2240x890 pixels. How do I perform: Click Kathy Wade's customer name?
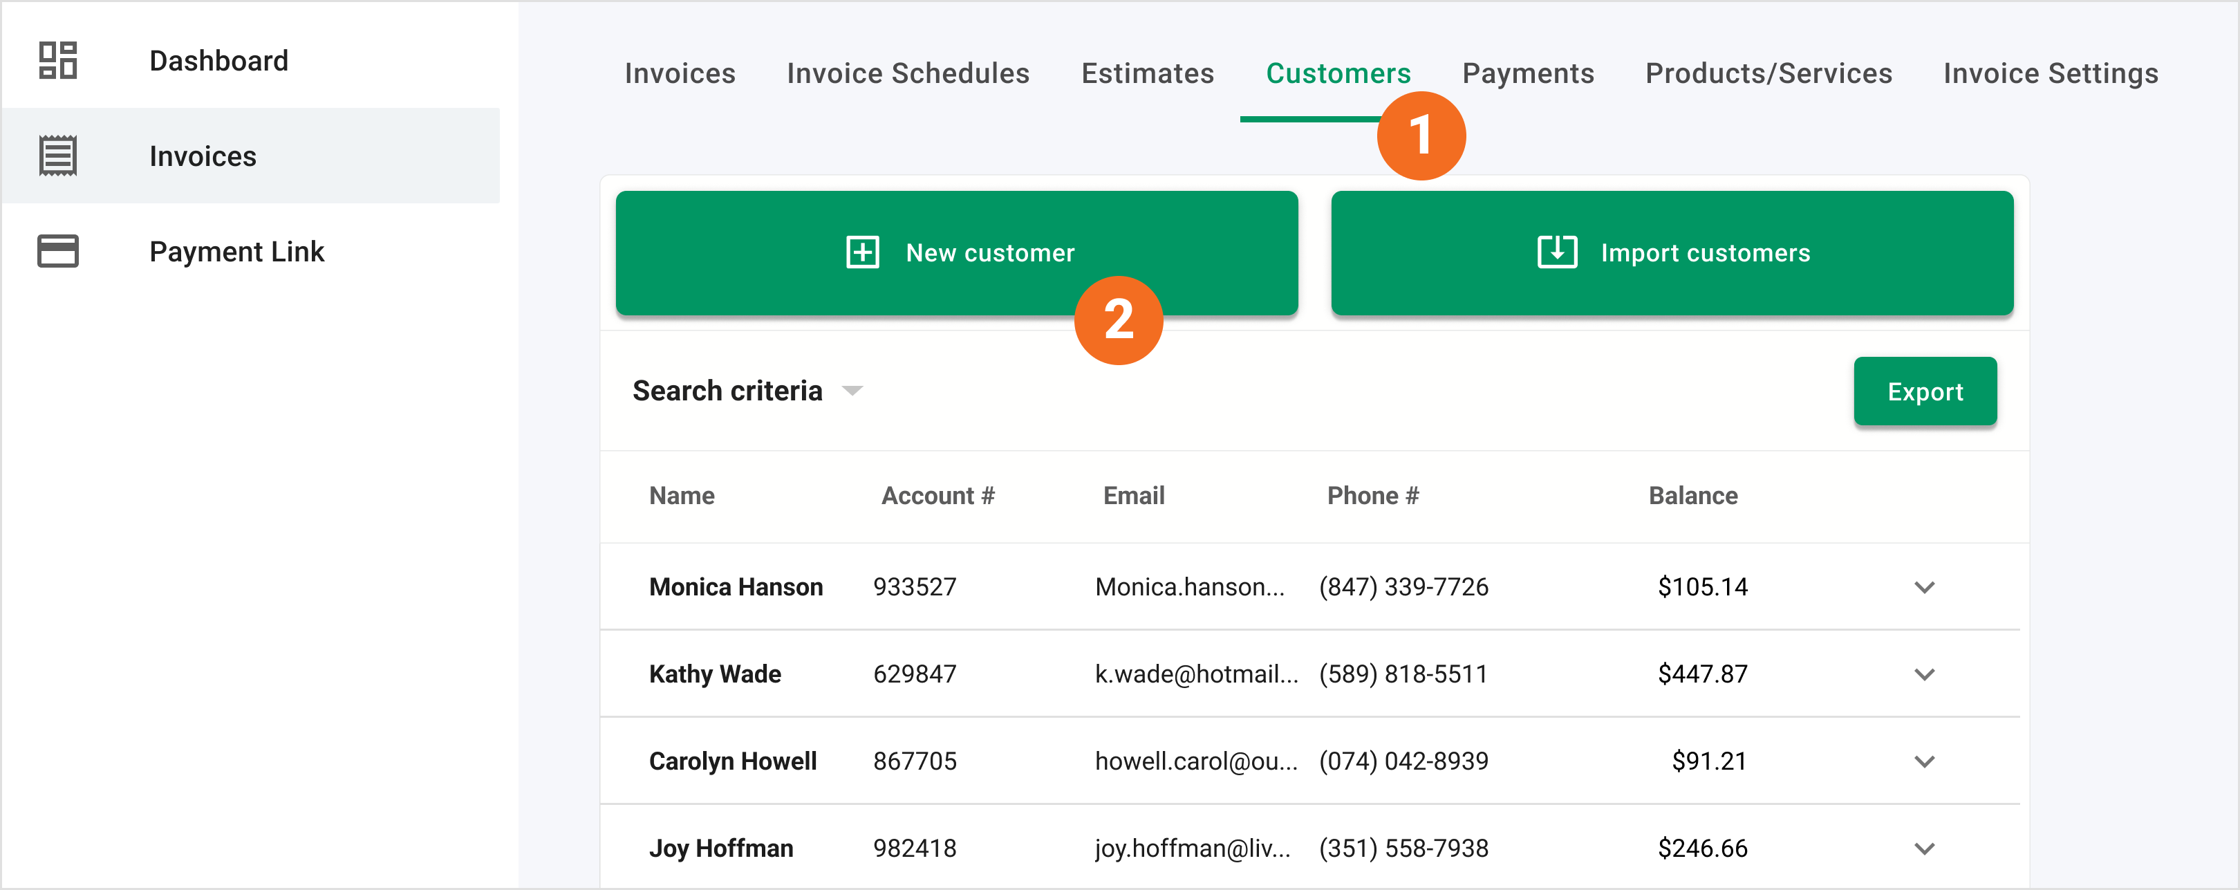714,674
